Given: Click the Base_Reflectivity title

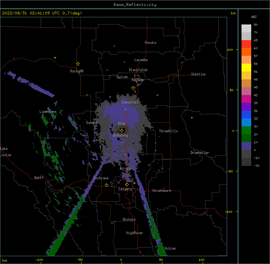Looking at the screenshot, I should 135,5.
